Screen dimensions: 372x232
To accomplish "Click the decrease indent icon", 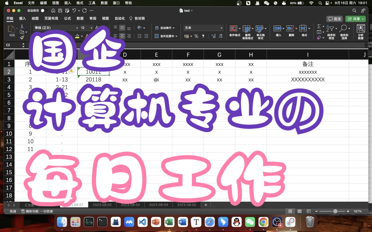I will 139,36.
